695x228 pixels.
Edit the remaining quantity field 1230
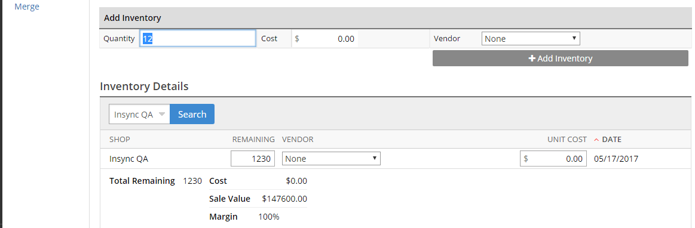click(253, 159)
